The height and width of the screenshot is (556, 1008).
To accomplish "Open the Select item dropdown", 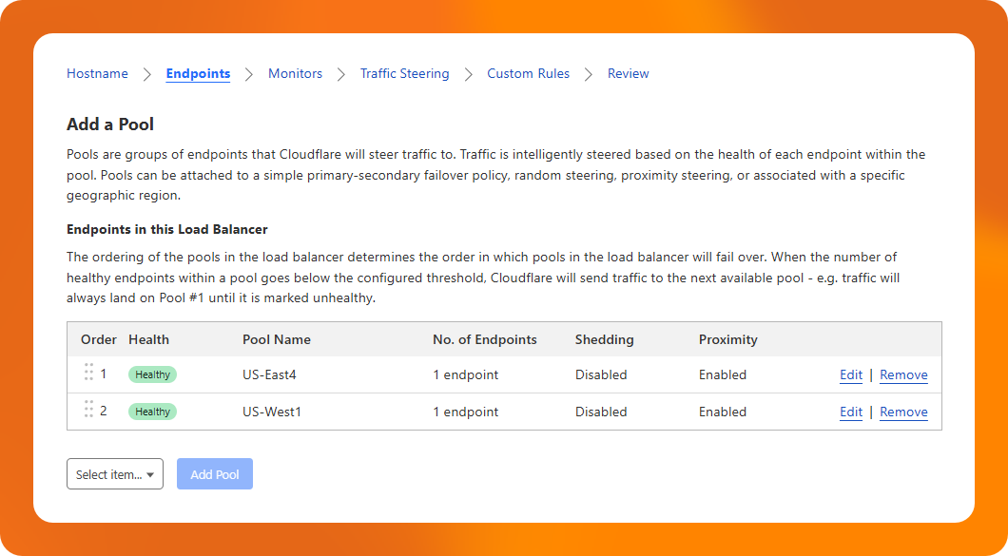I will [115, 473].
